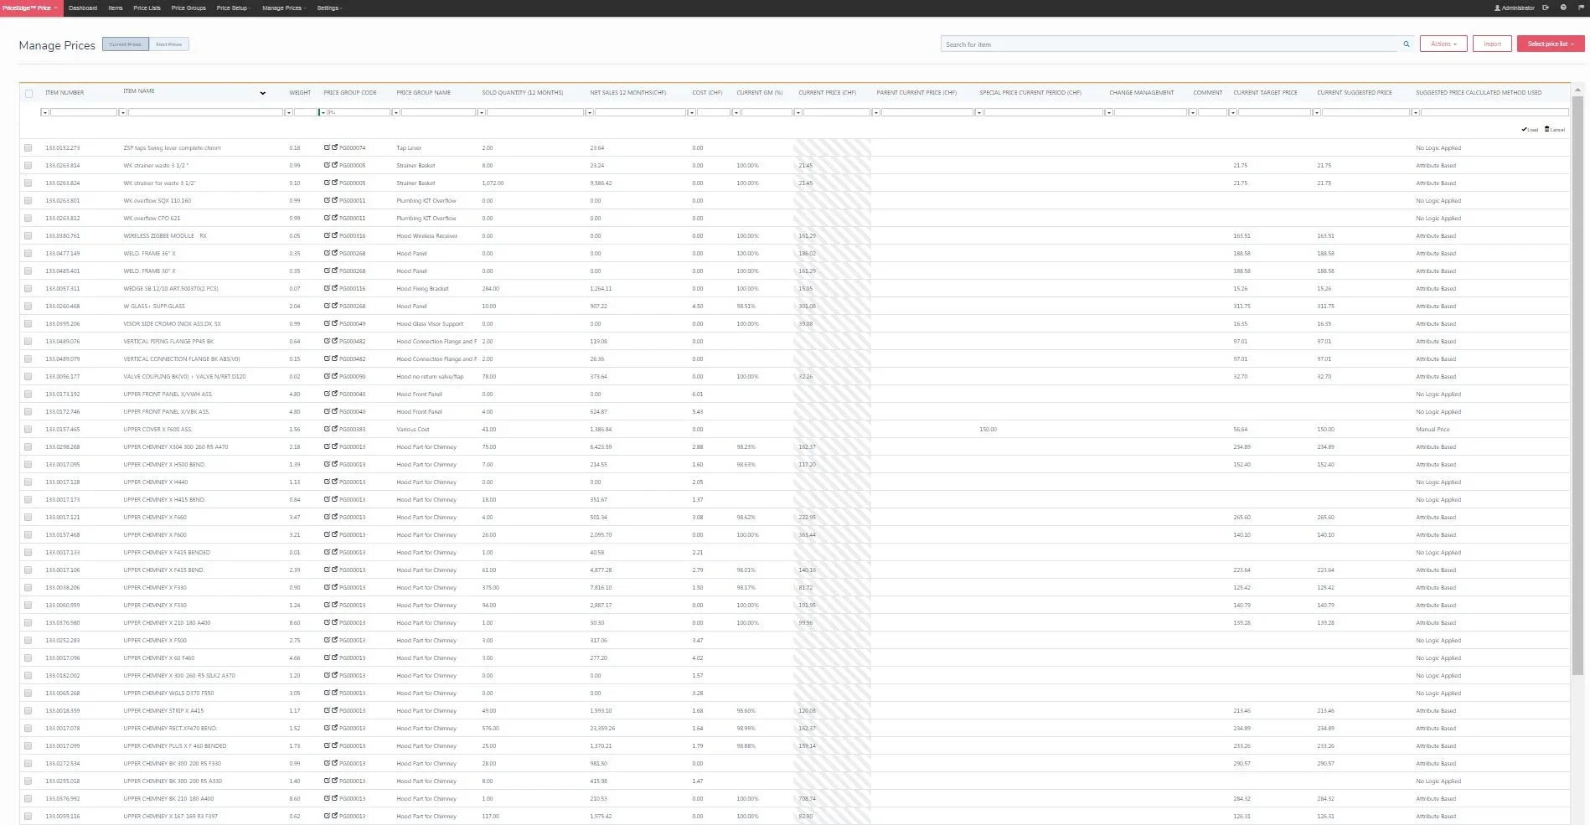Open the Administrator user link

pos(1515,8)
